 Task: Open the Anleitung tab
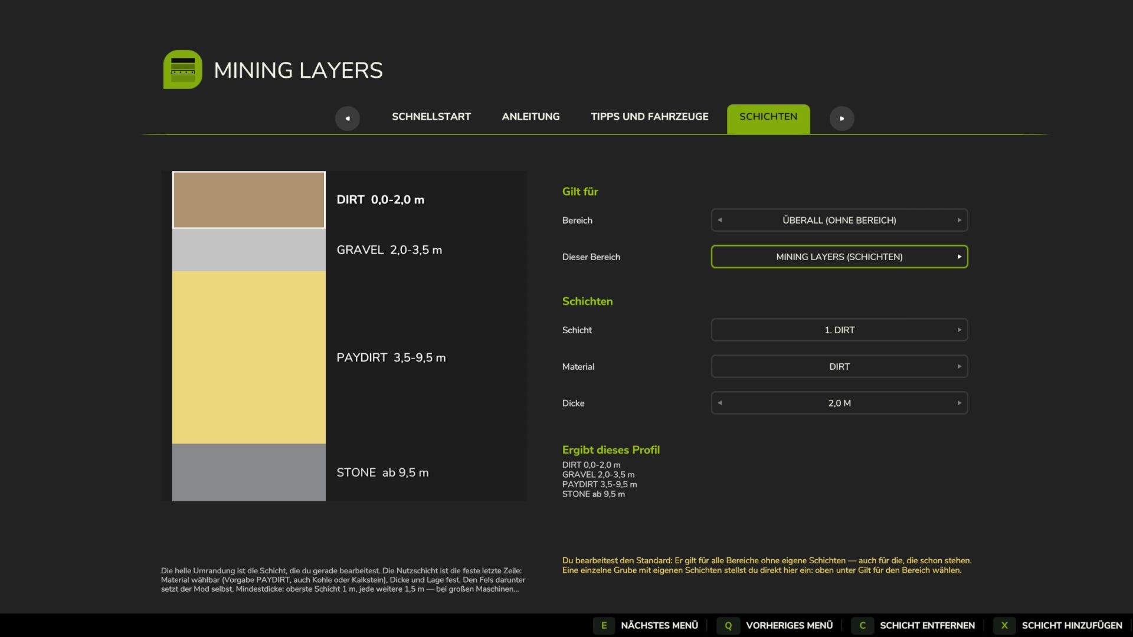pyautogui.click(x=531, y=117)
